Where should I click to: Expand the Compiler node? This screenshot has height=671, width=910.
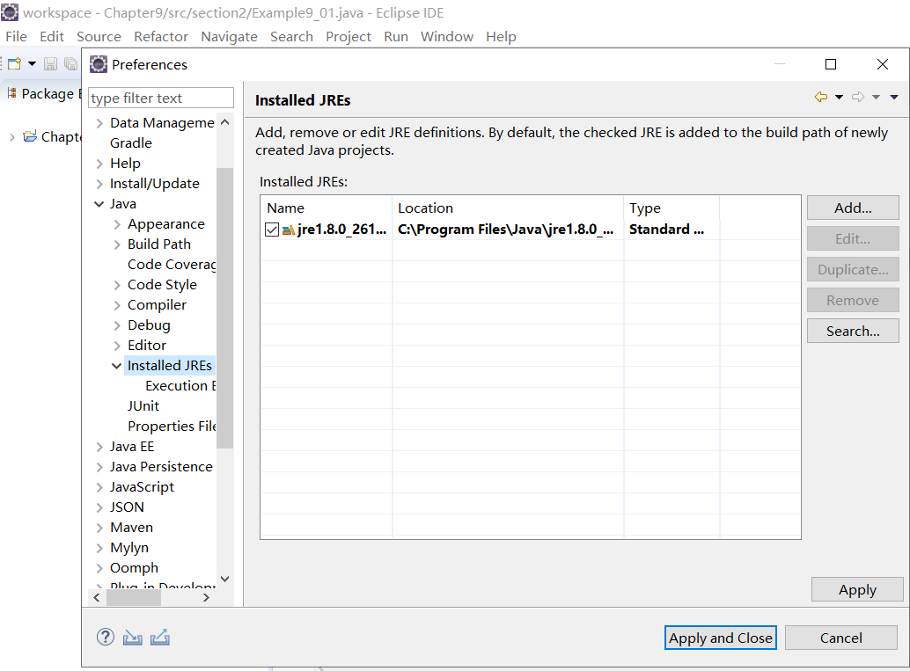tap(117, 305)
